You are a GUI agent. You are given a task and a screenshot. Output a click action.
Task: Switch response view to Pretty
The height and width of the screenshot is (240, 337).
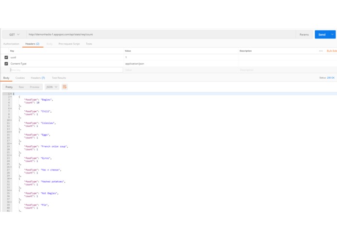9,87
